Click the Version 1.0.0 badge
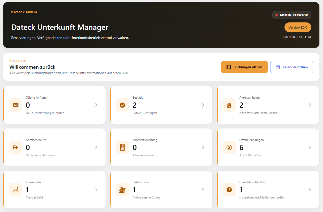The height and width of the screenshot is (212, 323). click(298, 27)
